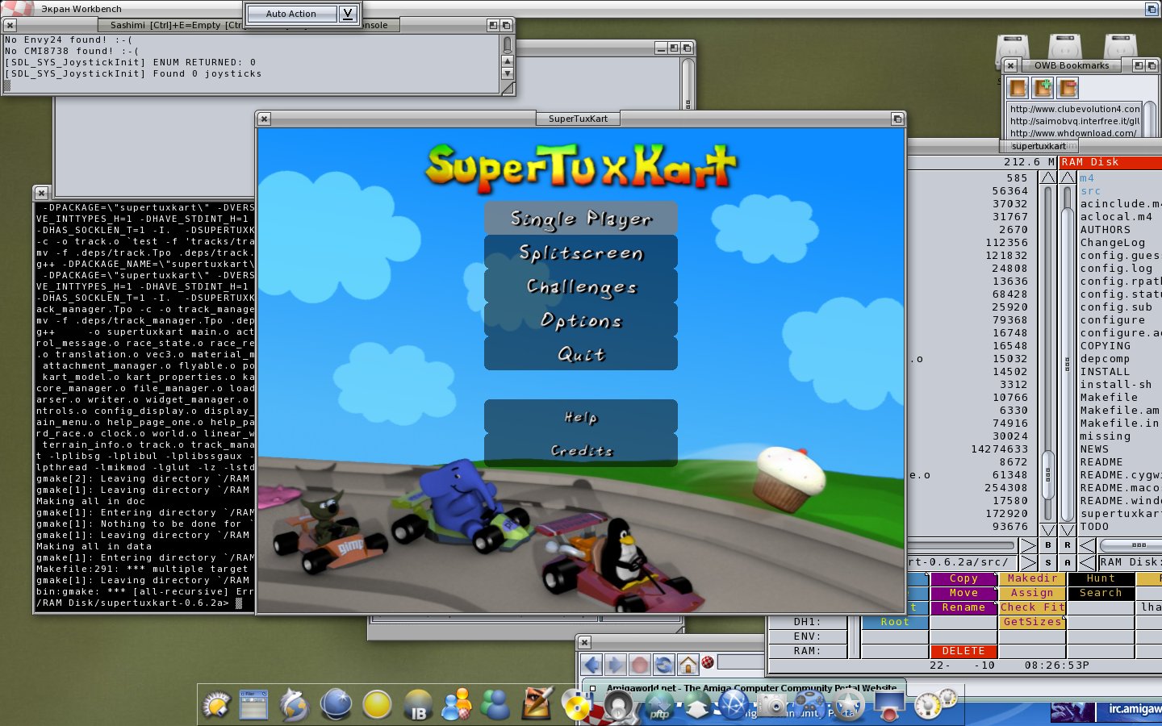Select the AUTHORS file in RAM Disk list
Viewport: 1162px width, 726px height.
pyautogui.click(x=1106, y=230)
